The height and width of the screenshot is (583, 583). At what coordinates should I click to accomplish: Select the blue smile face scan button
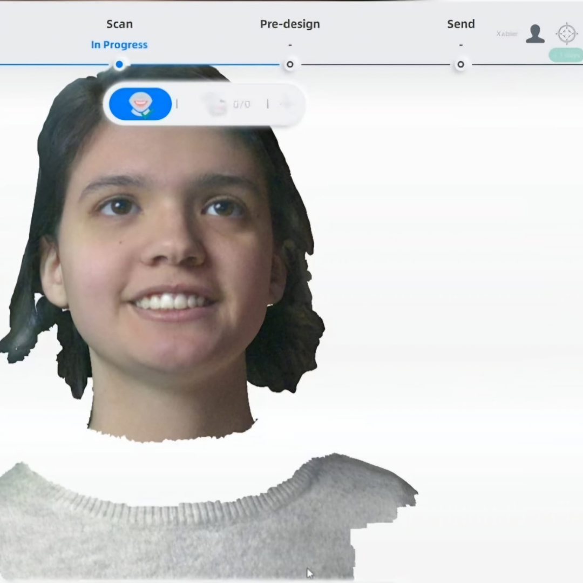coord(140,104)
